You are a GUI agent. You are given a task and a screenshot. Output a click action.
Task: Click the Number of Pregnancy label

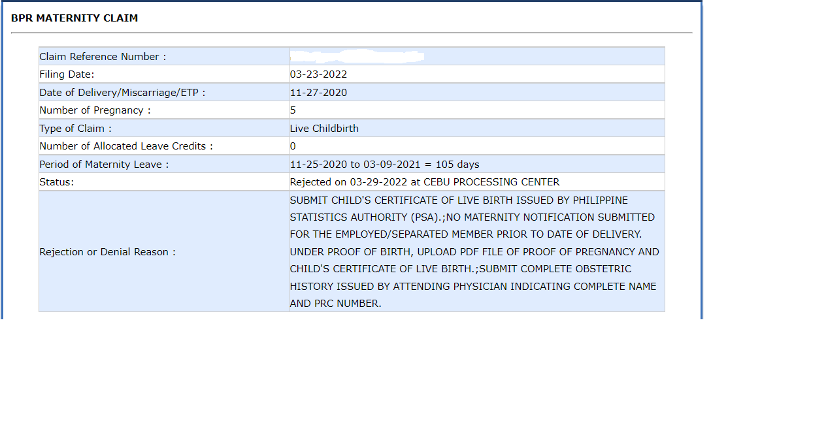95,110
